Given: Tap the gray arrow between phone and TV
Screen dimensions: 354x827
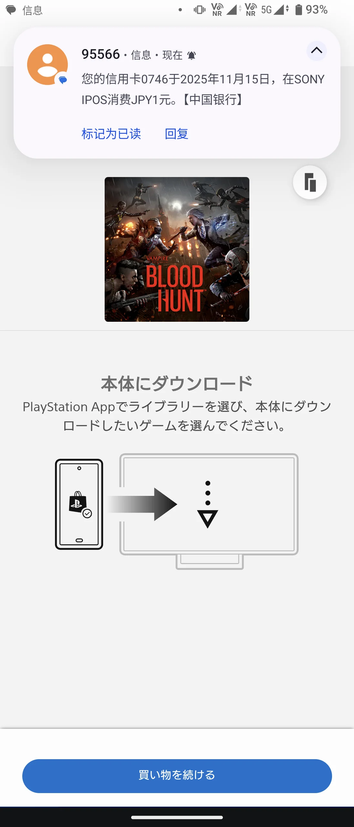Looking at the screenshot, I should pyautogui.click(x=142, y=504).
